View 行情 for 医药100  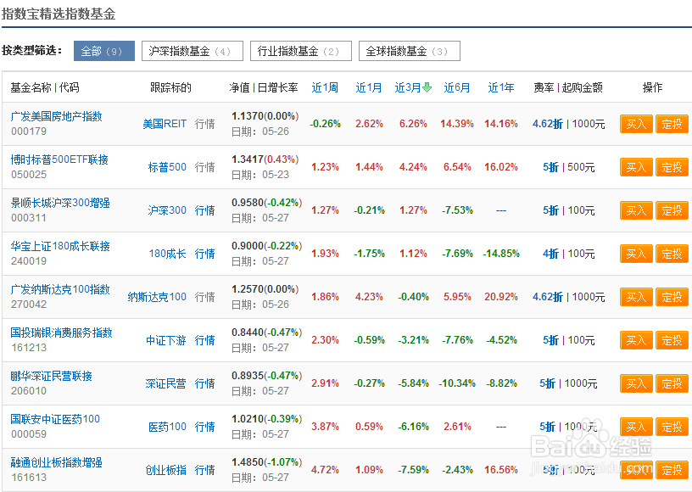pyautogui.click(x=204, y=427)
